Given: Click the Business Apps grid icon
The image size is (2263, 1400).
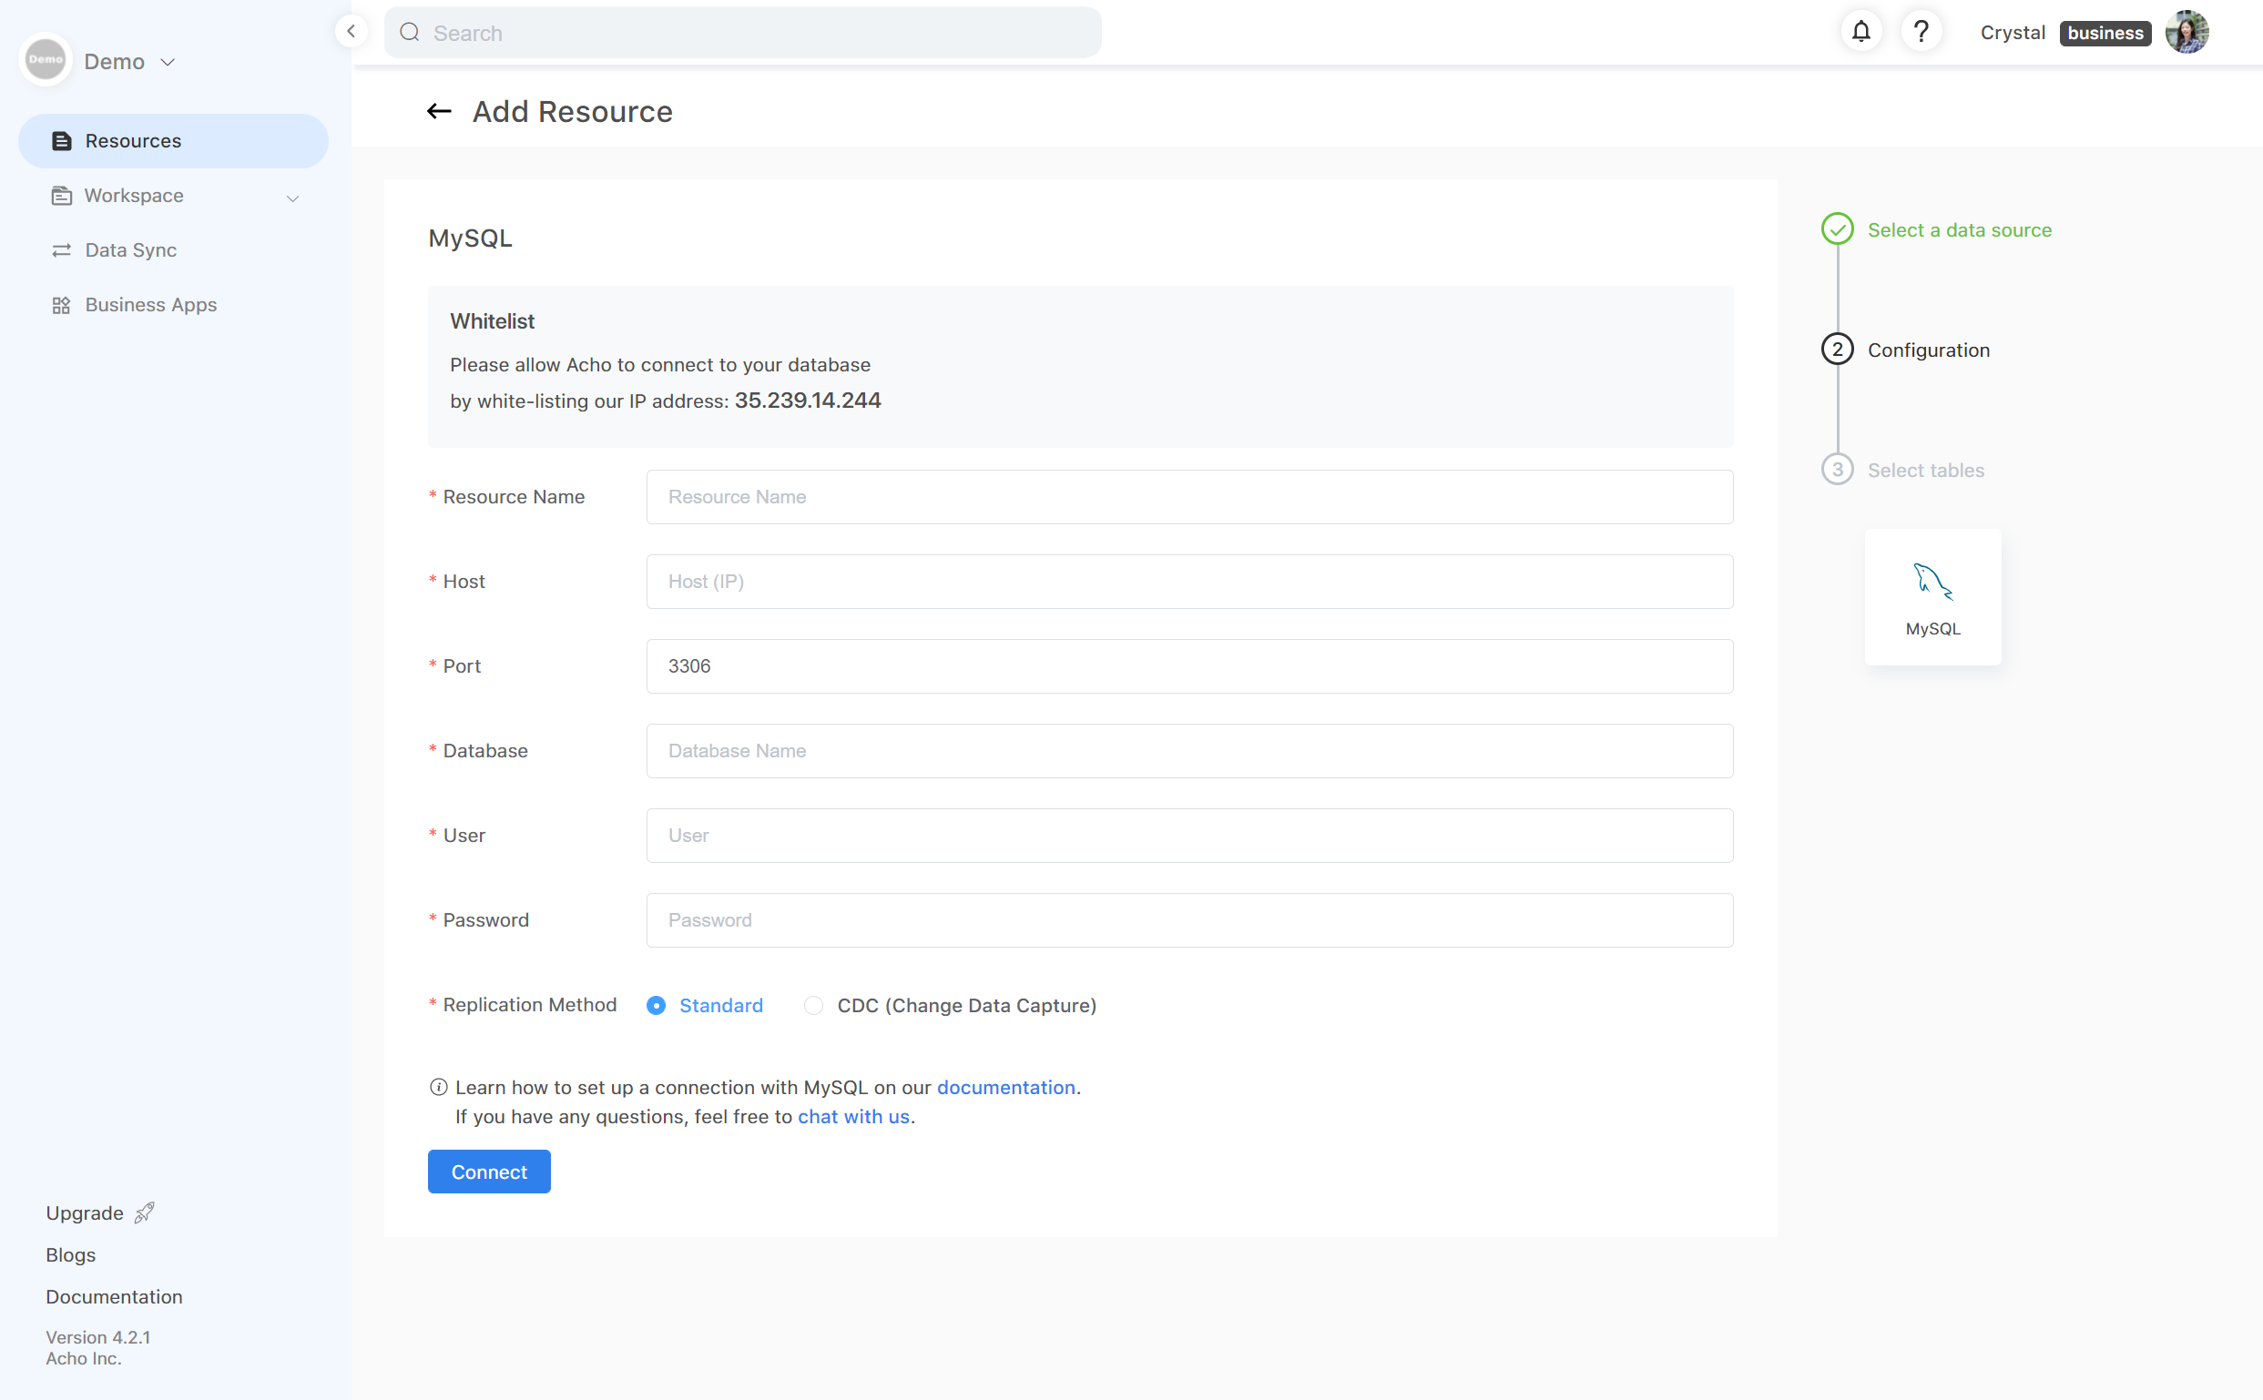Looking at the screenshot, I should [61, 304].
